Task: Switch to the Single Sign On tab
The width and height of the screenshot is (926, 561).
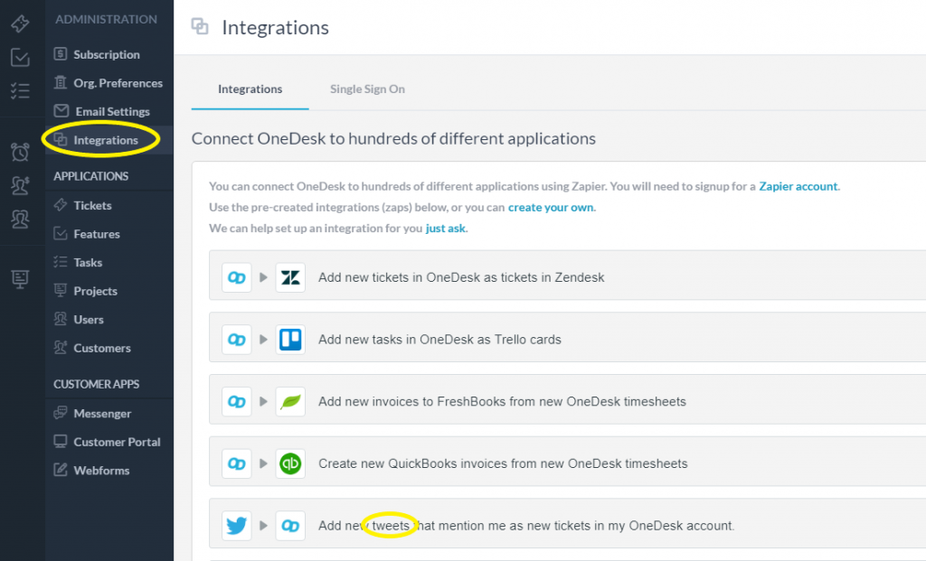Action: (367, 89)
